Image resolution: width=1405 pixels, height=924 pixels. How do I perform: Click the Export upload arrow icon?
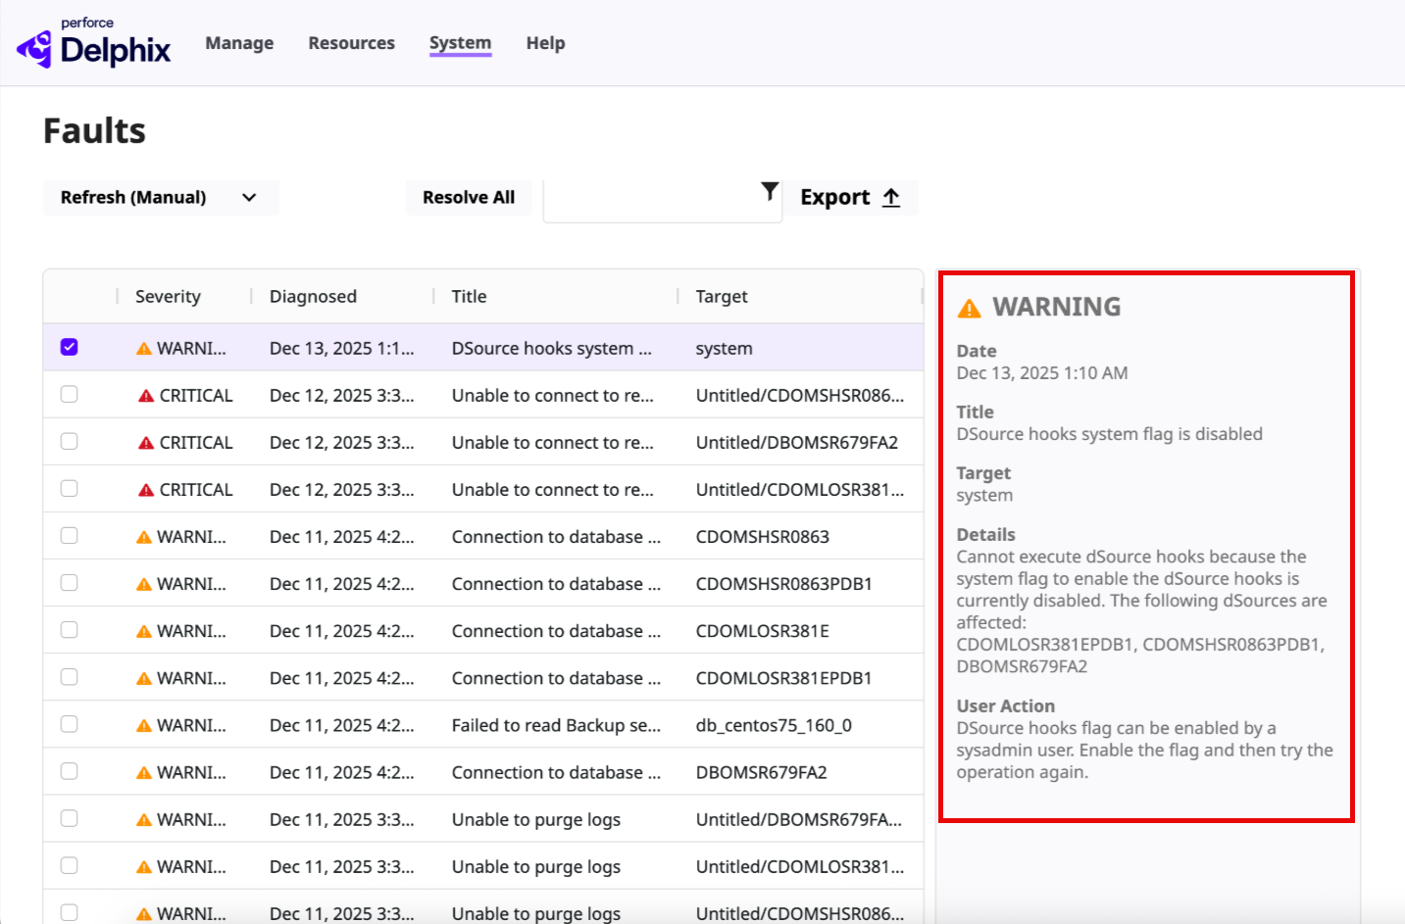891,198
